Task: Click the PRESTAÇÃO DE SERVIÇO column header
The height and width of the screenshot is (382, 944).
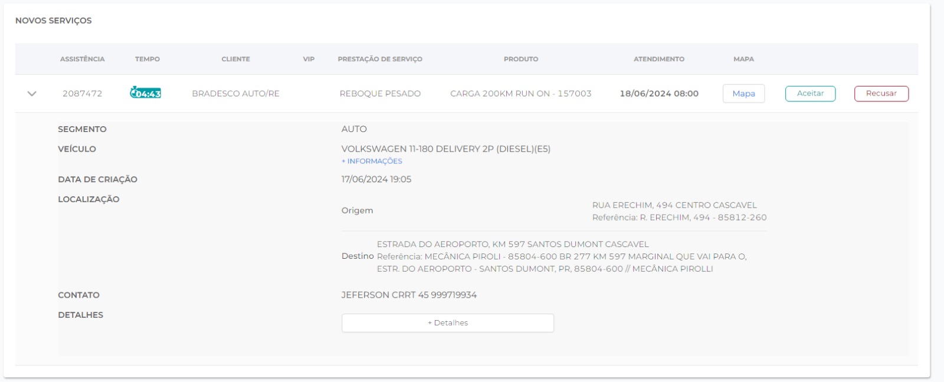Action: (x=380, y=59)
